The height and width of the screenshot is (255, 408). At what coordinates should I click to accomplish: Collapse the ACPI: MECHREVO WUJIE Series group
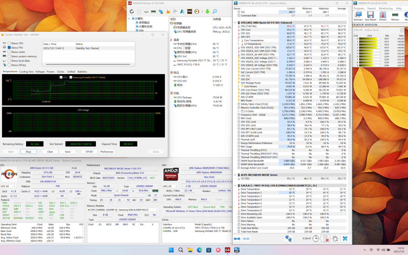[x=235, y=175]
